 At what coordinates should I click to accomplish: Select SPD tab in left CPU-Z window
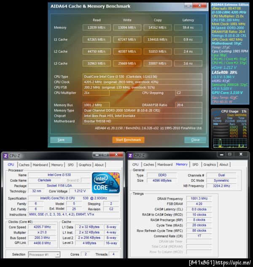pos(71,165)
